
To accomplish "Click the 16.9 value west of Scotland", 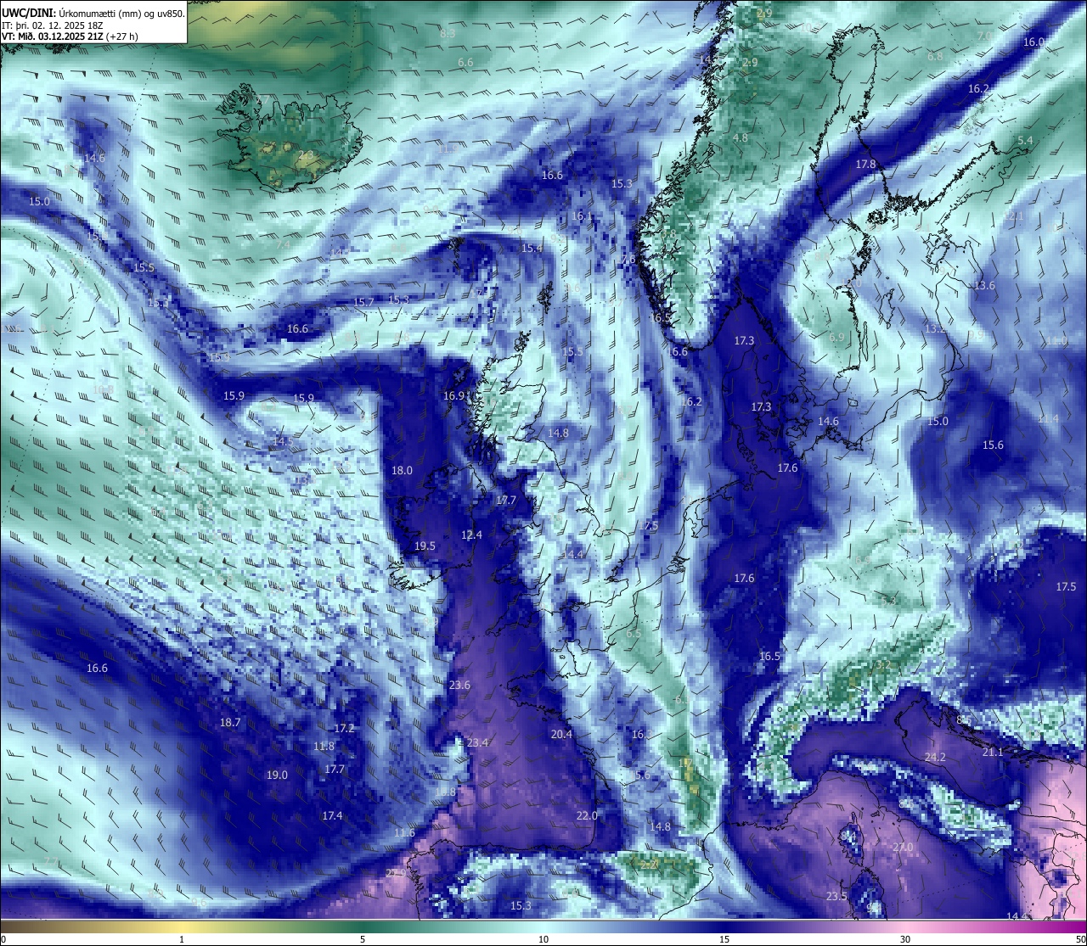I will (454, 396).
